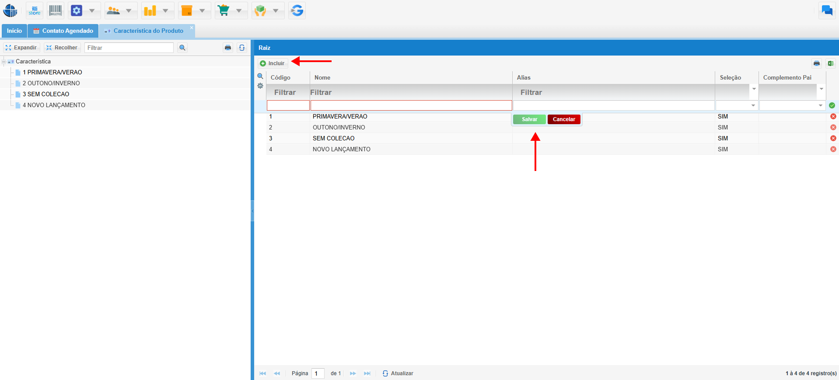Viewport: 839px width, 380px height.
Task: Collapse the Característica tree root node
Action: [x=4, y=62]
